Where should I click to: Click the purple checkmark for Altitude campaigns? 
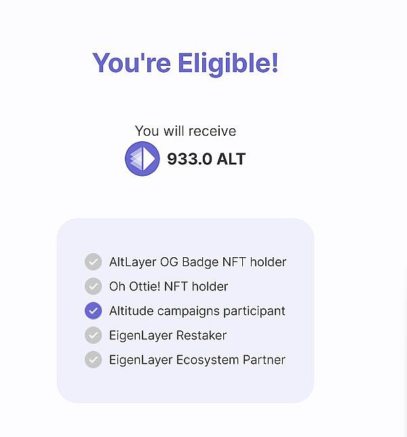(x=93, y=311)
